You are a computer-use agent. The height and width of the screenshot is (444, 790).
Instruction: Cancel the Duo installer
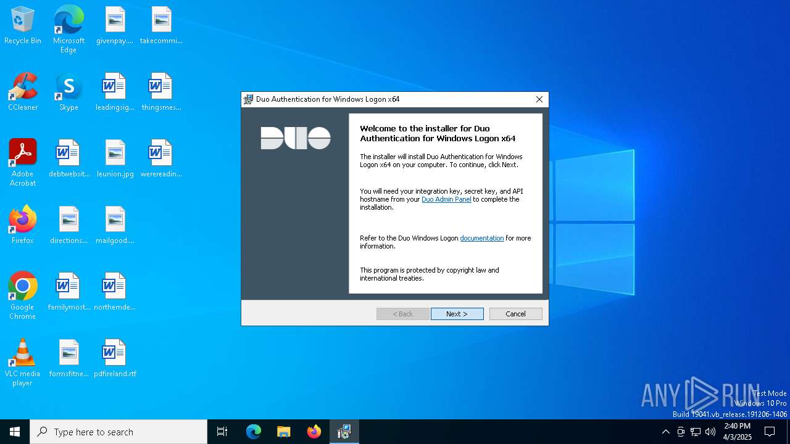pyautogui.click(x=515, y=314)
